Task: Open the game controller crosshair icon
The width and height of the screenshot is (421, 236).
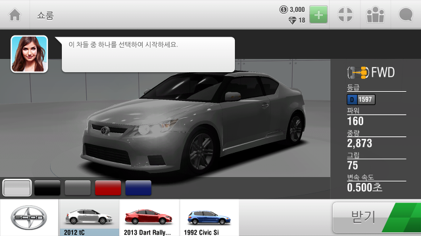Action: [345, 14]
